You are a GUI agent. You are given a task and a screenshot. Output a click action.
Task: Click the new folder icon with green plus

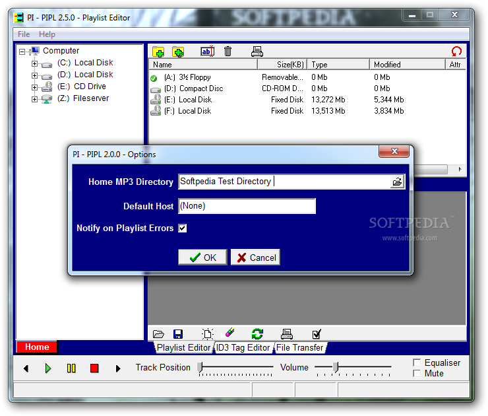[158, 52]
